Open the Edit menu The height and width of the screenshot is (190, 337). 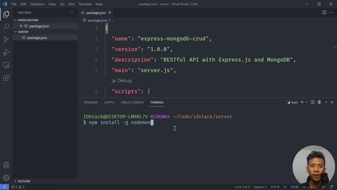pos(23,4)
